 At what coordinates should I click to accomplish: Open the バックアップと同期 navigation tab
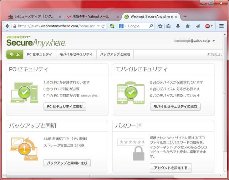coord(115,54)
